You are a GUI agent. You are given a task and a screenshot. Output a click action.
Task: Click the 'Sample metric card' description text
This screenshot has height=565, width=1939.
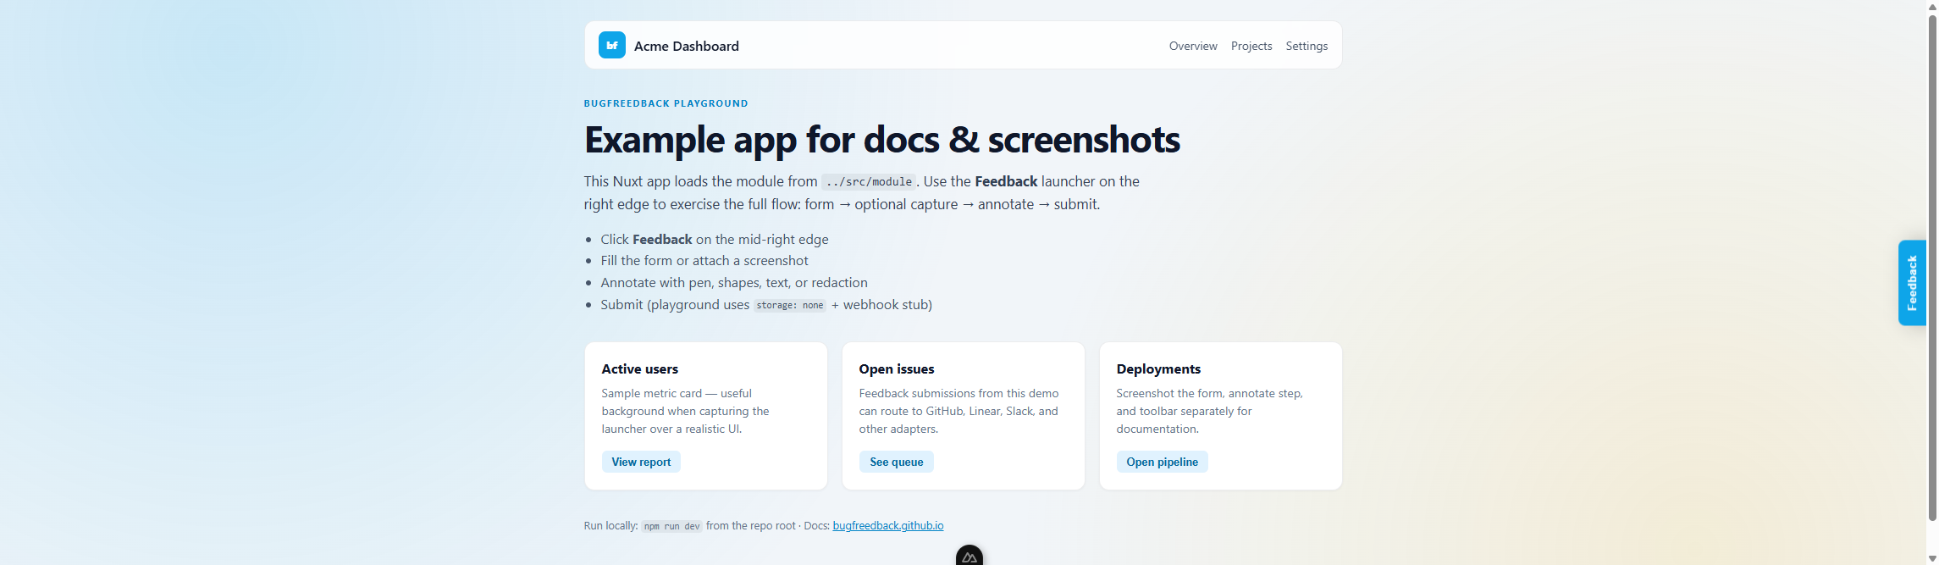point(685,411)
